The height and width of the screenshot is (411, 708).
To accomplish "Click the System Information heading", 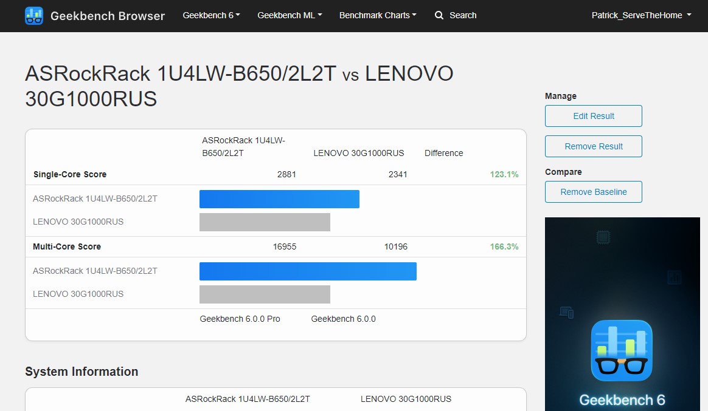I will (82, 372).
